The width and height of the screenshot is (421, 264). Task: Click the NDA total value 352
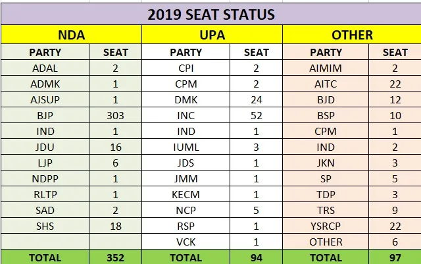pos(116,257)
